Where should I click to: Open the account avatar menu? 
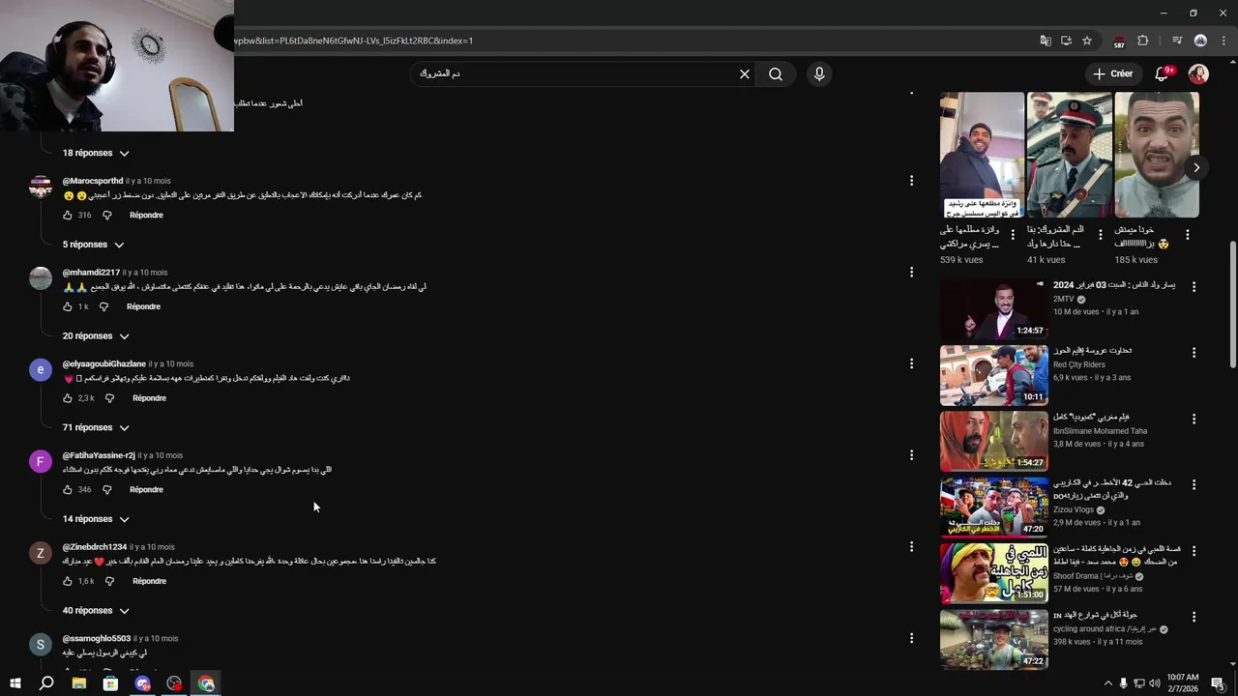point(1198,74)
